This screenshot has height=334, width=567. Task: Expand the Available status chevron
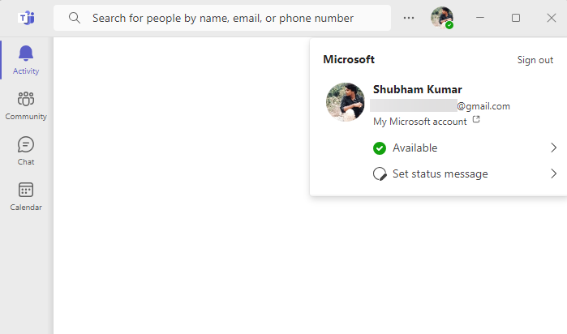[x=553, y=148]
